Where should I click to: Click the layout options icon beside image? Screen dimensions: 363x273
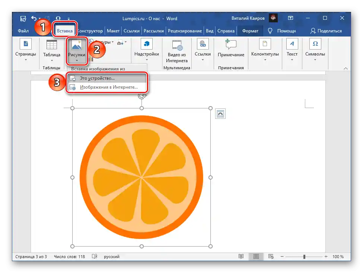click(220, 114)
